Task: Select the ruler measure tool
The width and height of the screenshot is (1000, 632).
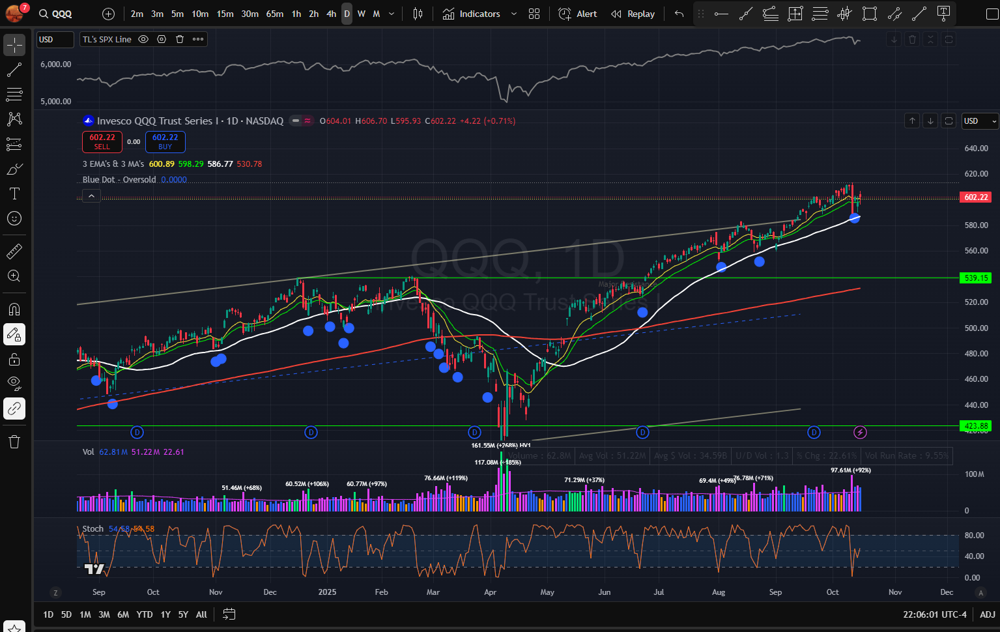Action: click(14, 251)
